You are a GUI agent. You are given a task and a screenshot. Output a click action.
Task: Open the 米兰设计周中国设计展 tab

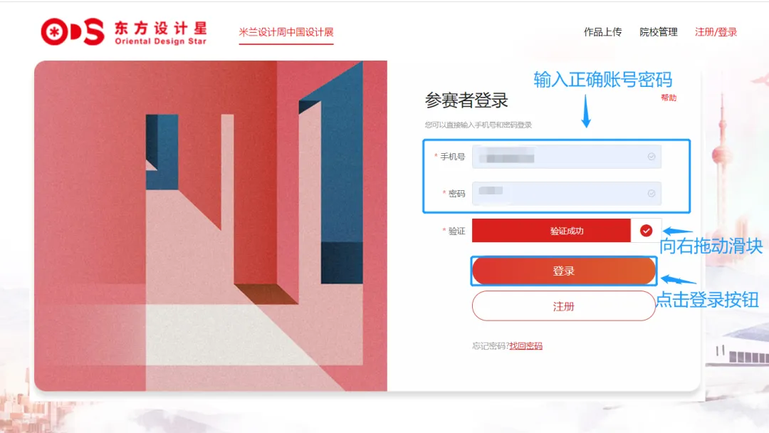pos(286,32)
